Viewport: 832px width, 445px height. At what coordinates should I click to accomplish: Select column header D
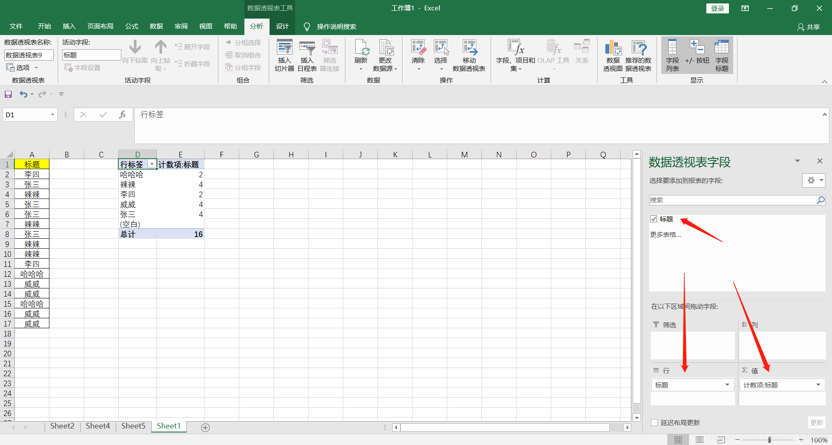point(137,154)
